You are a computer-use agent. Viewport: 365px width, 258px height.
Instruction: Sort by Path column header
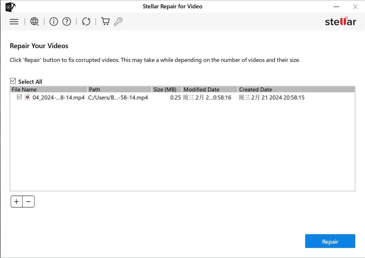[x=119, y=89]
